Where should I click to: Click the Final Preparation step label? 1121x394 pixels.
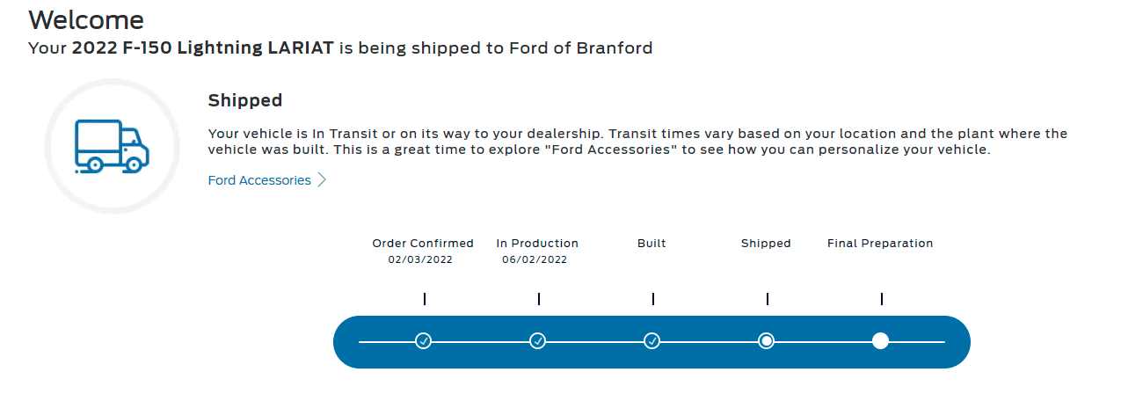[880, 244]
